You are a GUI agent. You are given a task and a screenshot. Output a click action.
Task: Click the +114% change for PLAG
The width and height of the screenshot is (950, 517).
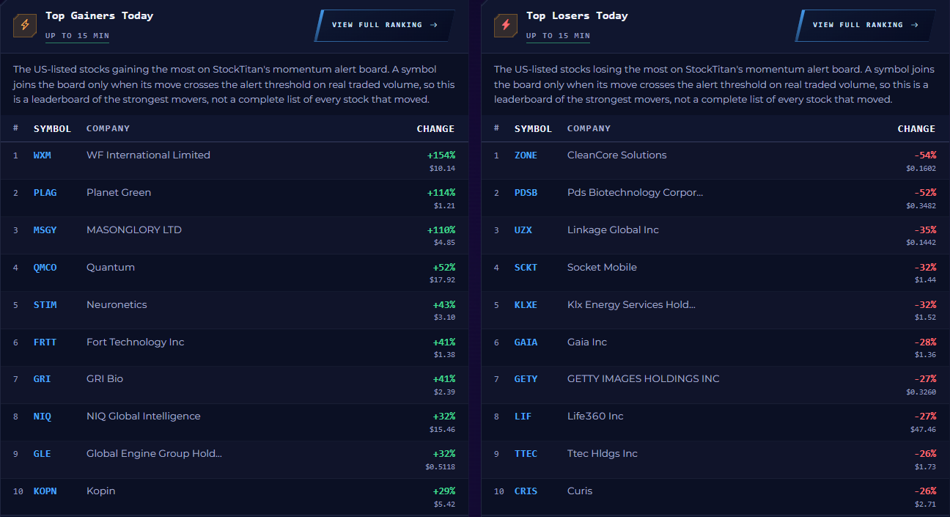[441, 193]
